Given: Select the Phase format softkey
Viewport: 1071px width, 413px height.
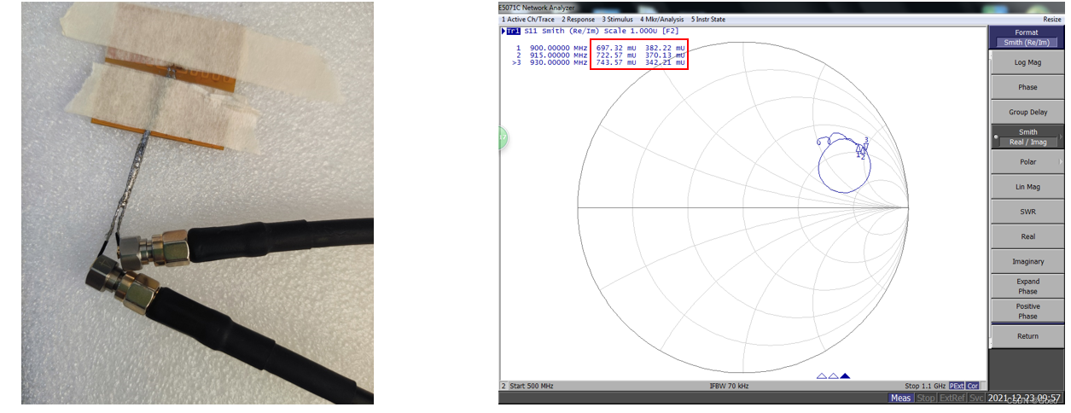Looking at the screenshot, I should 1027,87.
